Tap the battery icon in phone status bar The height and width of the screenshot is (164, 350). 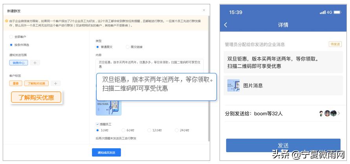(337, 12)
